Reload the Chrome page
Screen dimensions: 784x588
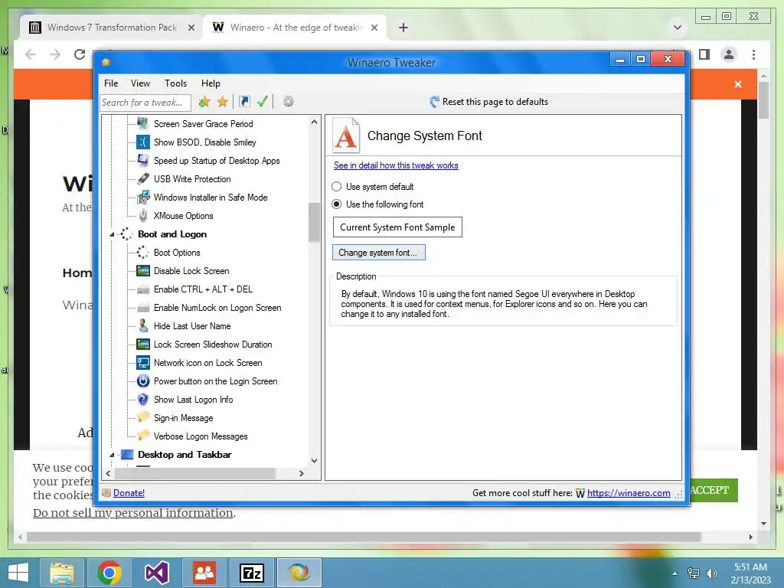click(80, 54)
